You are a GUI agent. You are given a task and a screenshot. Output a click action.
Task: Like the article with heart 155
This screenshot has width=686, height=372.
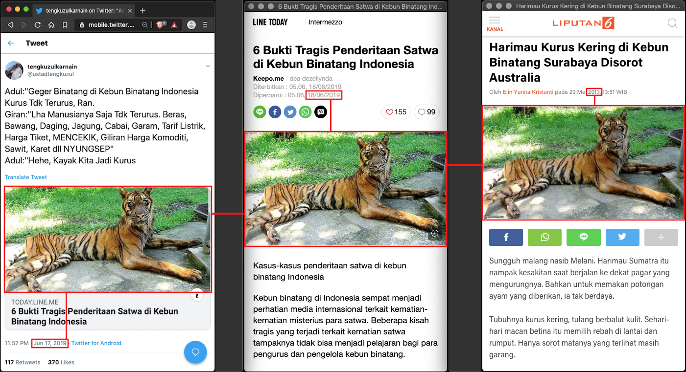(x=396, y=112)
